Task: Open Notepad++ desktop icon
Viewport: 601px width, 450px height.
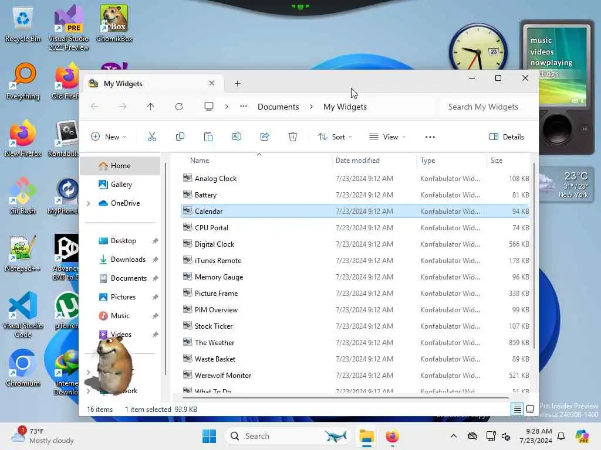Action: pos(22,254)
